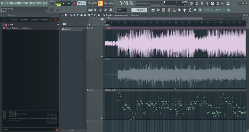Select the ALL browser tab
This screenshot has width=249, height=132.
coord(5,20)
